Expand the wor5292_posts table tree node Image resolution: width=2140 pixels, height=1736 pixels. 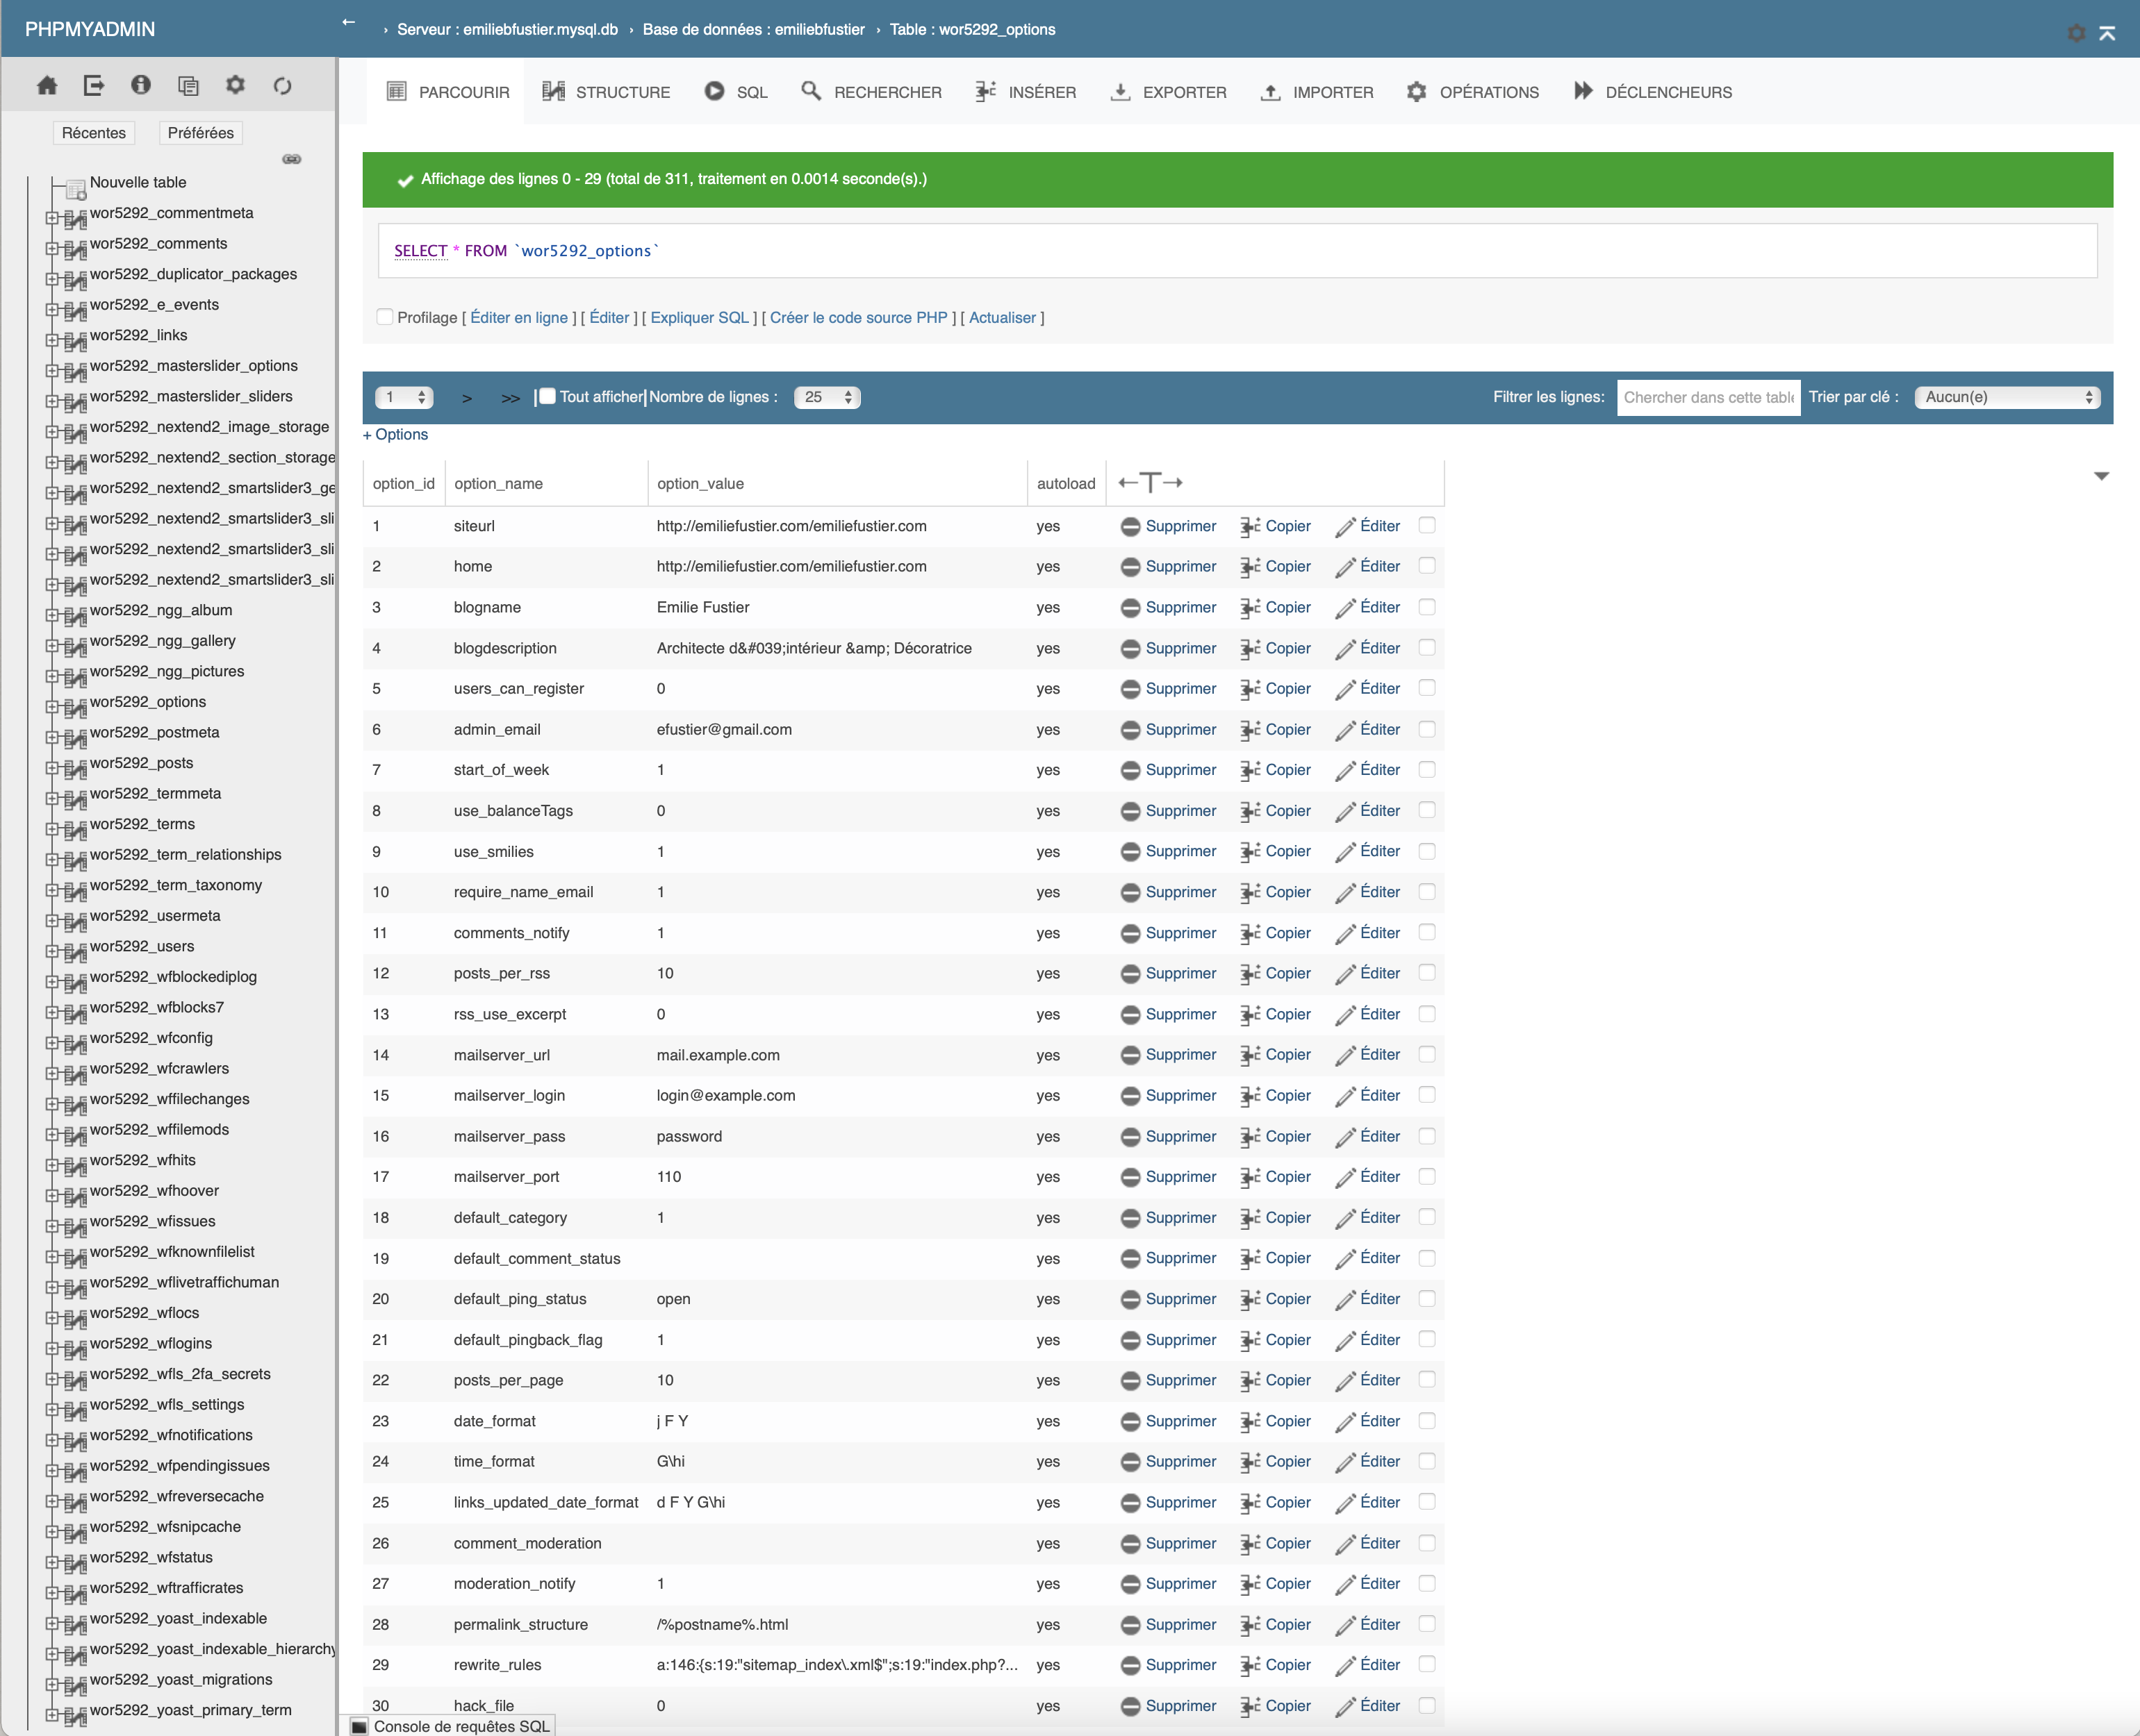pyautogui.click(x=52, y=767)
